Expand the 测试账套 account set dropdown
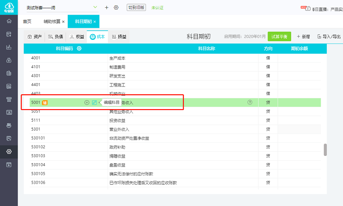This screenshot has width=343, height=206. (x=95, y=7)
